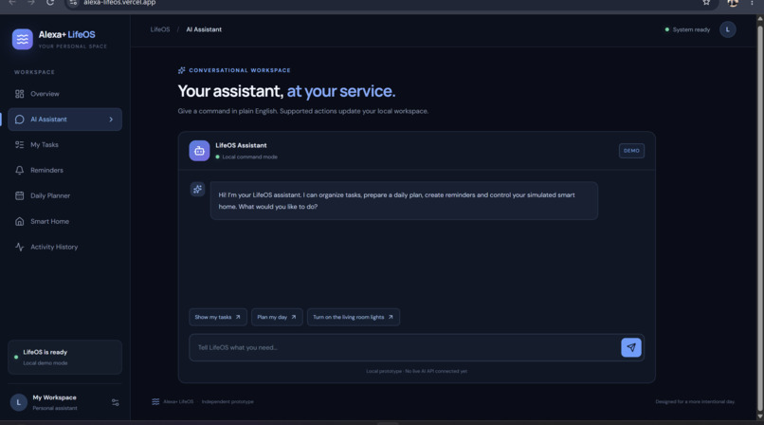Screen dimensions: 764x425
Task: Click the LifeOS breadcrumb link
Action: point(160,29)
